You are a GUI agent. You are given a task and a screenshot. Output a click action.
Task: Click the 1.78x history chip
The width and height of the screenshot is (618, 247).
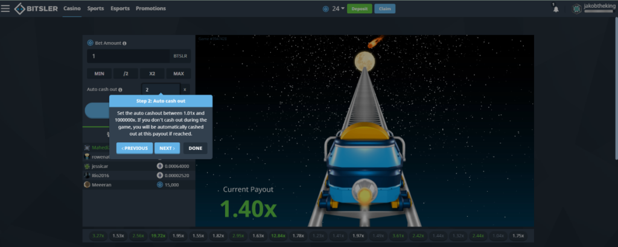click(x=298, y=236)
